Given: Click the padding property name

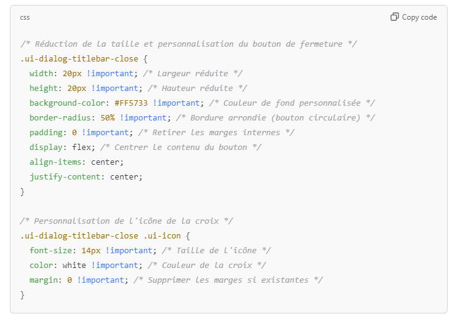Looking at the screenshot, I should coord(46,133).
